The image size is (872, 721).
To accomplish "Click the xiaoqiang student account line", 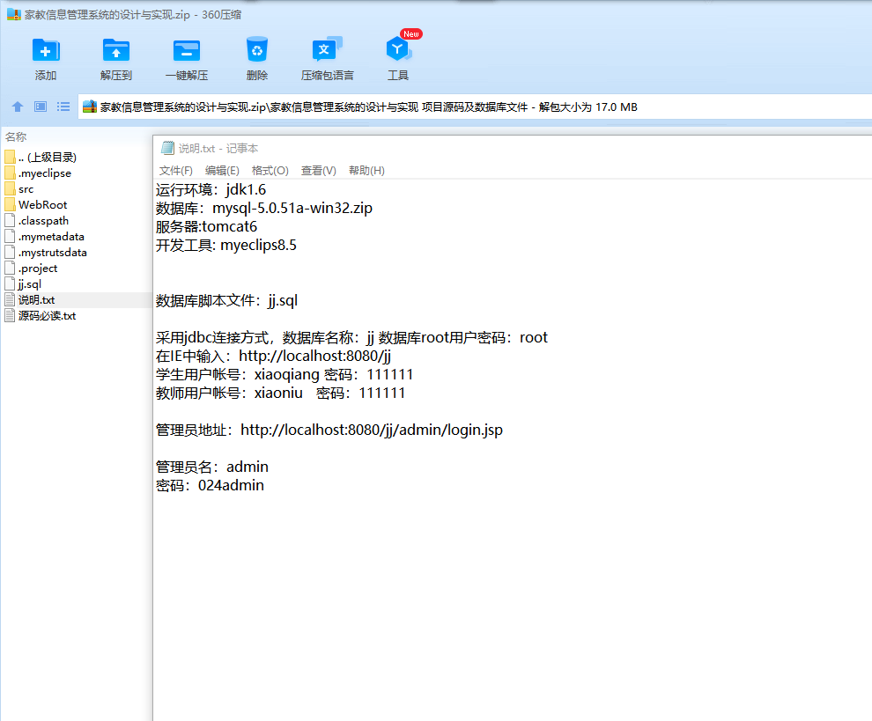I will coord(285,374).
